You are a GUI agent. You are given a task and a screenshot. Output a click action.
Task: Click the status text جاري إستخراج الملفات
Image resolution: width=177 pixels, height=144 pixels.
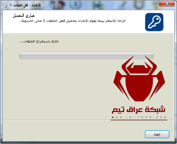(39, 41)
